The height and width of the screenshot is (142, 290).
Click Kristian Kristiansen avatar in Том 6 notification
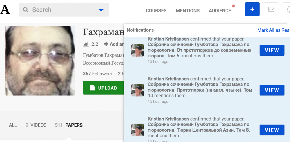click(137, 50)
